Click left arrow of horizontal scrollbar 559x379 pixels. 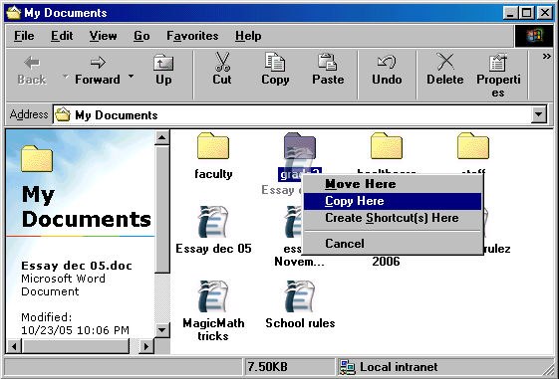coord(14,346)
